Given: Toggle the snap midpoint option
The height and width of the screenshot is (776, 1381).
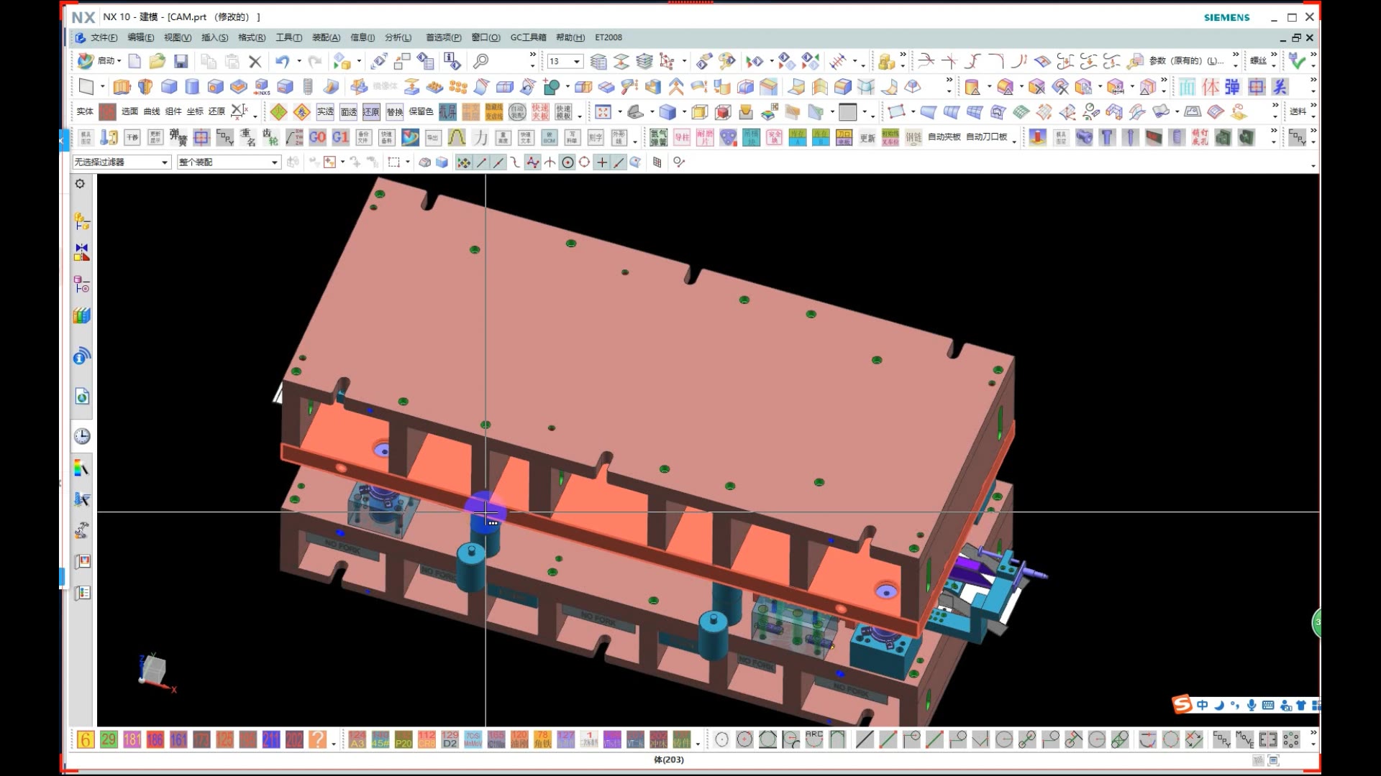Looking at the screenshot, I should (x=498, y=162).
